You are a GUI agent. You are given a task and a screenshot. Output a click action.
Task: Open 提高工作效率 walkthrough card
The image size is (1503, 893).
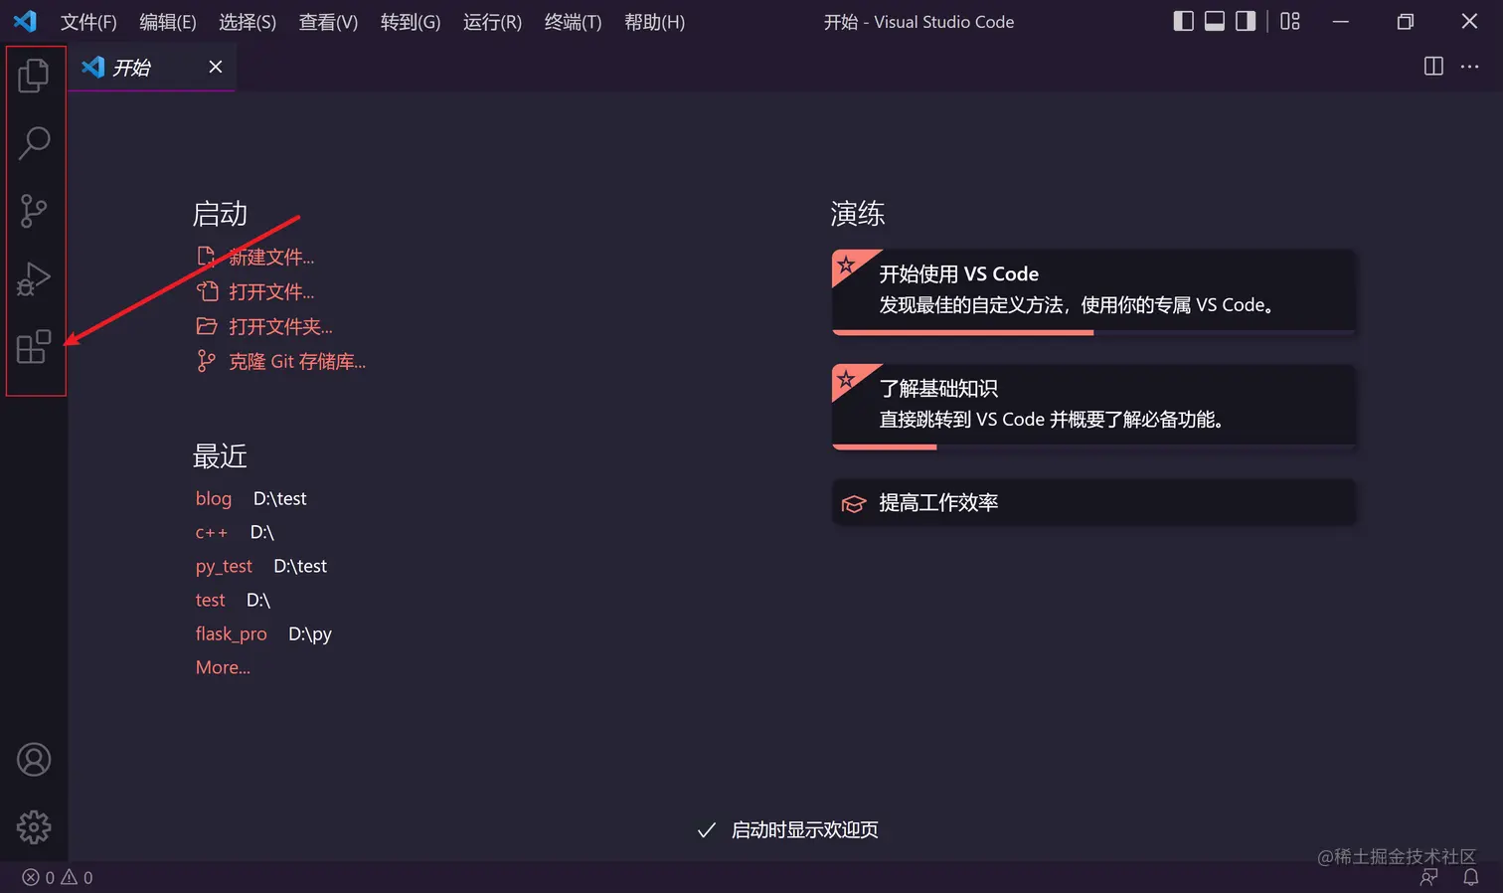coord(1093,503)
